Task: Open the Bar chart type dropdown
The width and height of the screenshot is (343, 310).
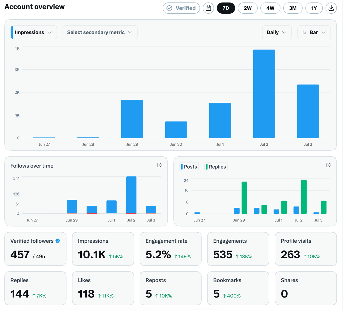Action: [314, 32]
